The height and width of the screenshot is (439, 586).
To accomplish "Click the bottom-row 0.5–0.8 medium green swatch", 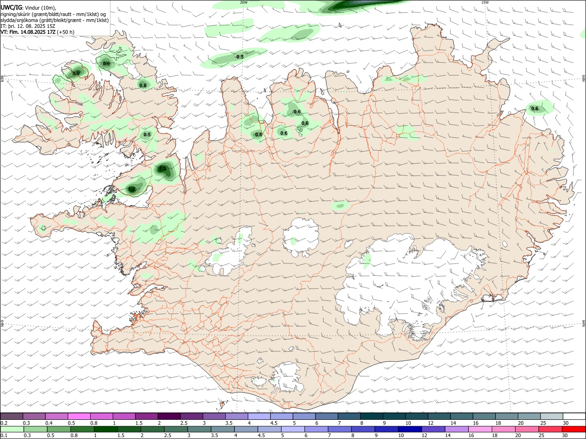I will point(59,429).
